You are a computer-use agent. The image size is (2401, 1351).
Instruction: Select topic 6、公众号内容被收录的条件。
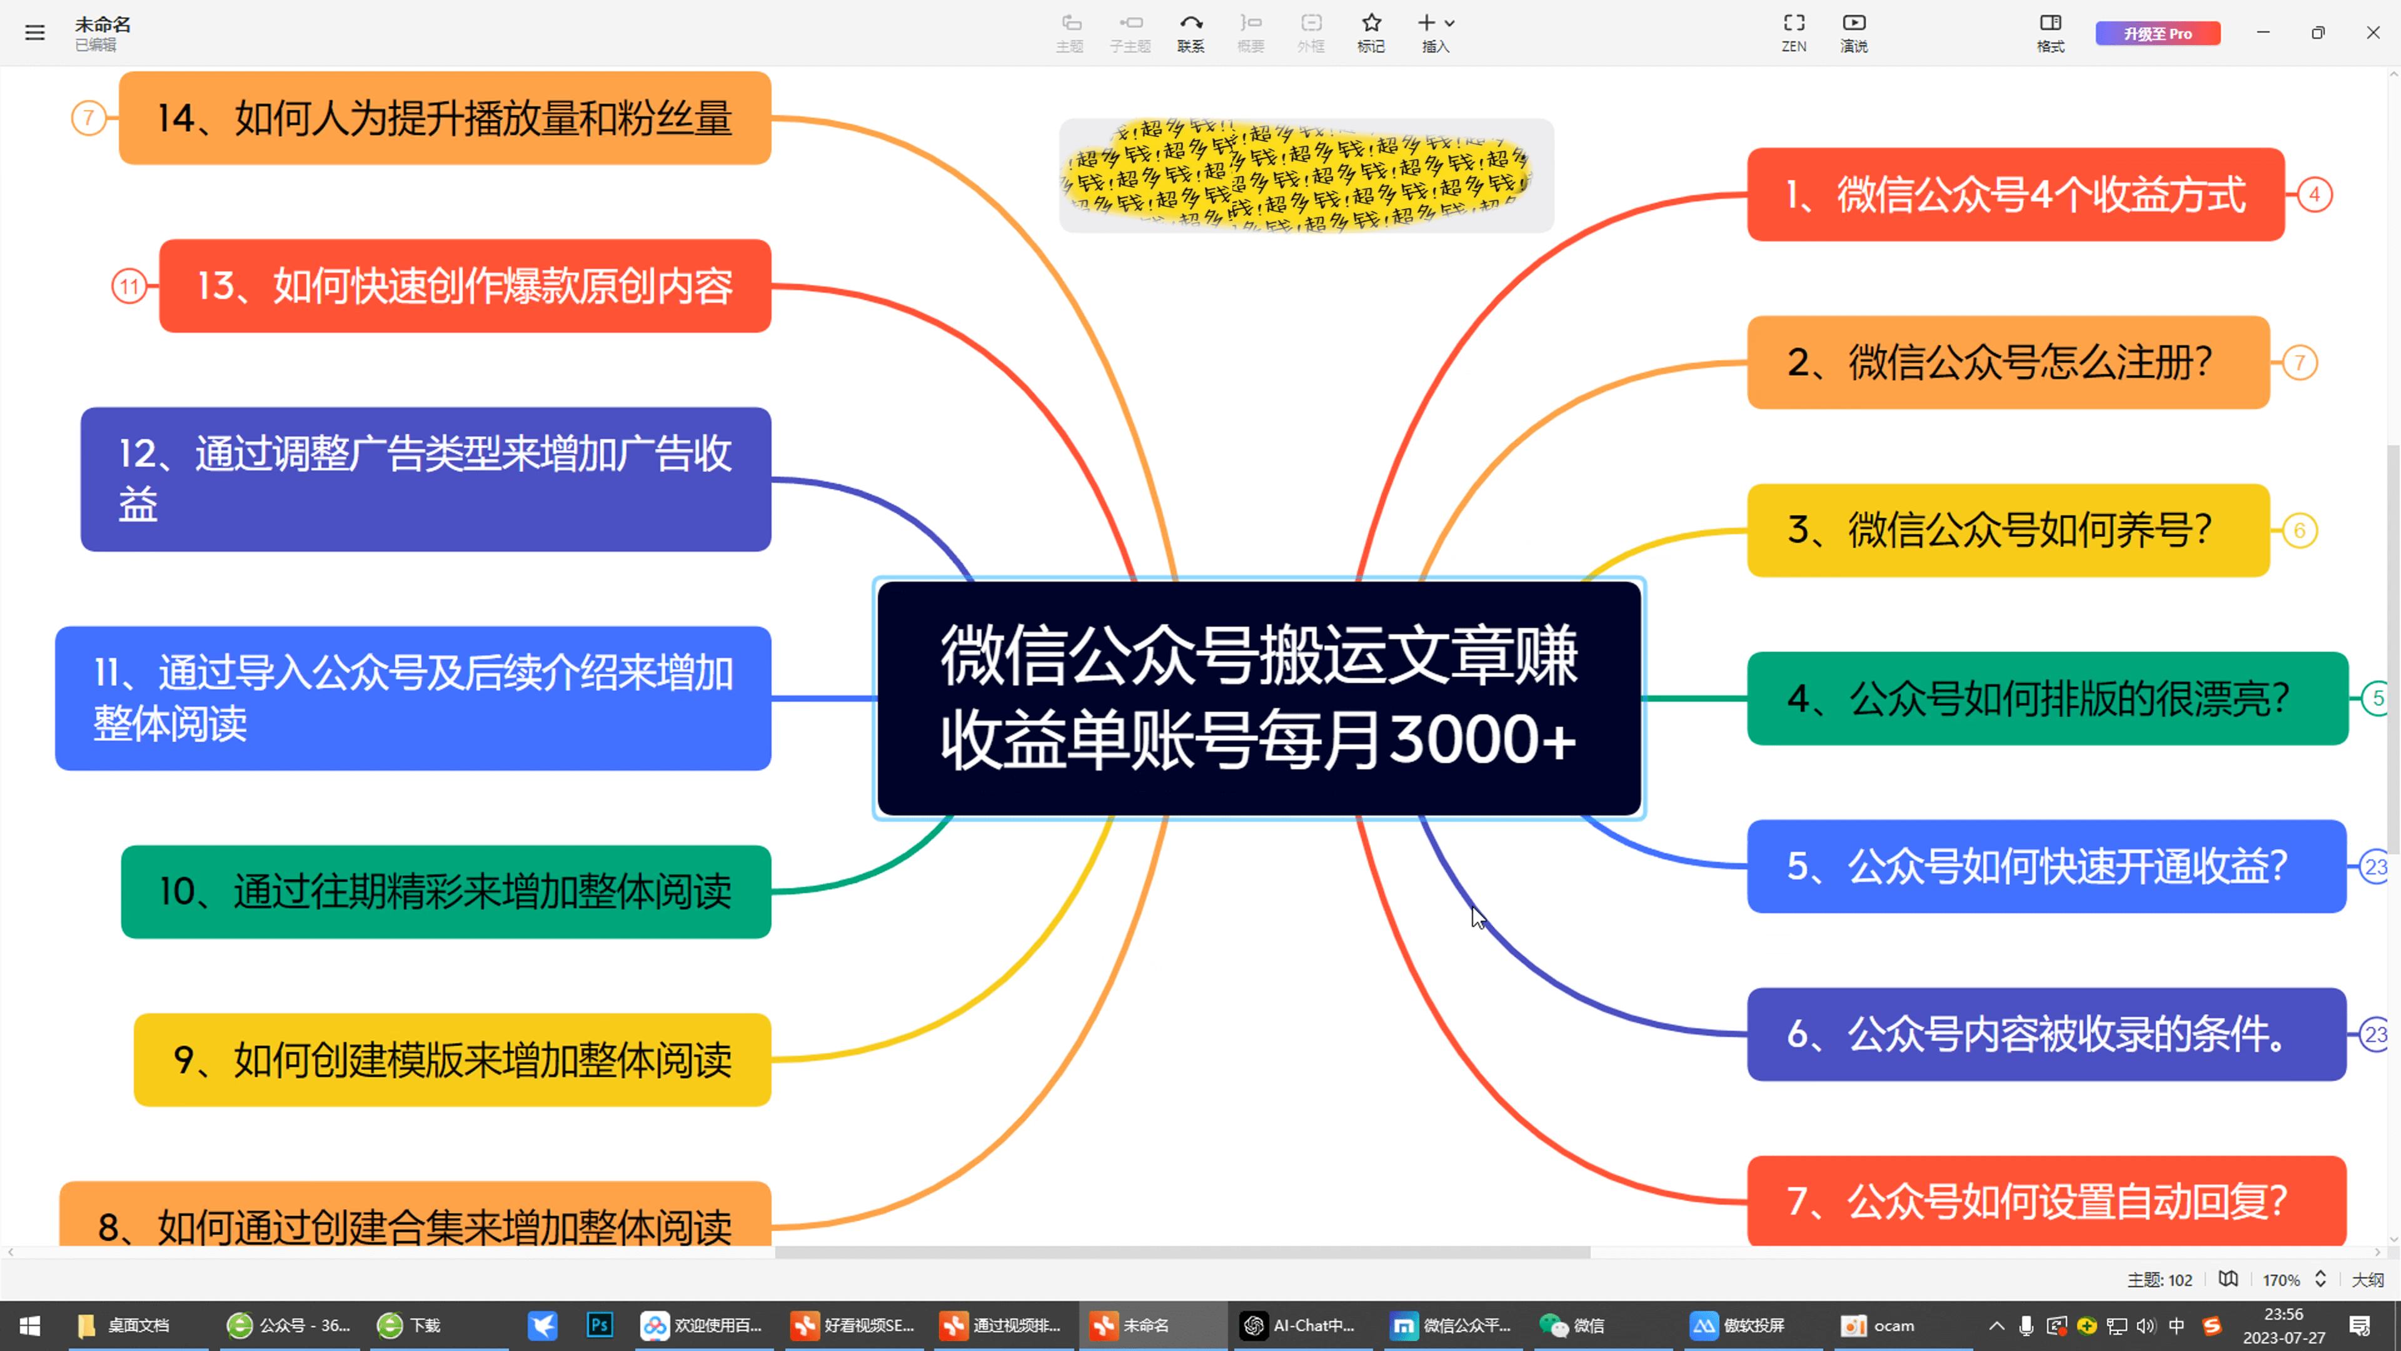click(x=2047, y=1035)
